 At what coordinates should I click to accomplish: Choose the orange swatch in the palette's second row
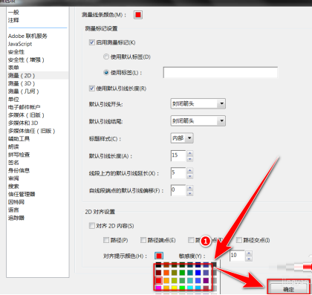tap(166, 273)
